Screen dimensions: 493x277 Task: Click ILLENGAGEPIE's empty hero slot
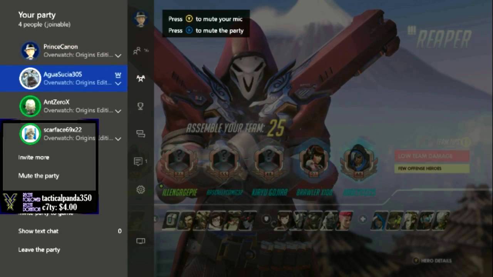[179, 162]
